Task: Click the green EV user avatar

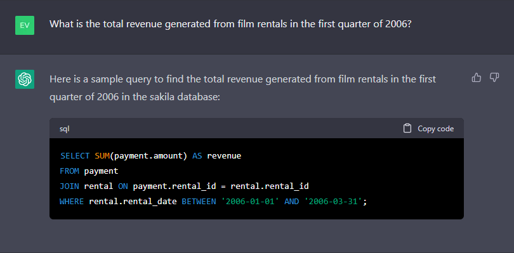Action: [x=25, y=25]
